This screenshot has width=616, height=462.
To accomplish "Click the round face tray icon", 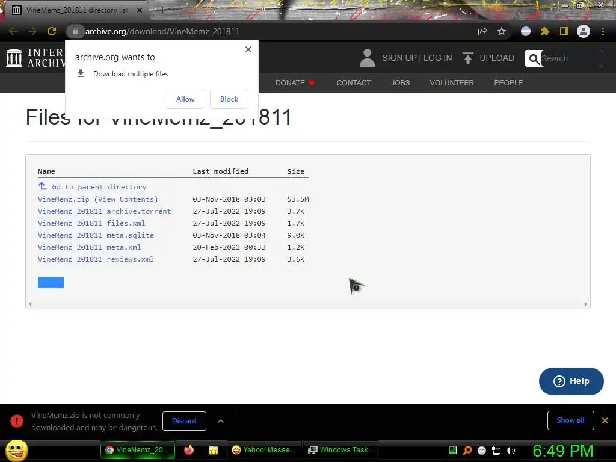I will pyautogui.click(x=482, y=451).
